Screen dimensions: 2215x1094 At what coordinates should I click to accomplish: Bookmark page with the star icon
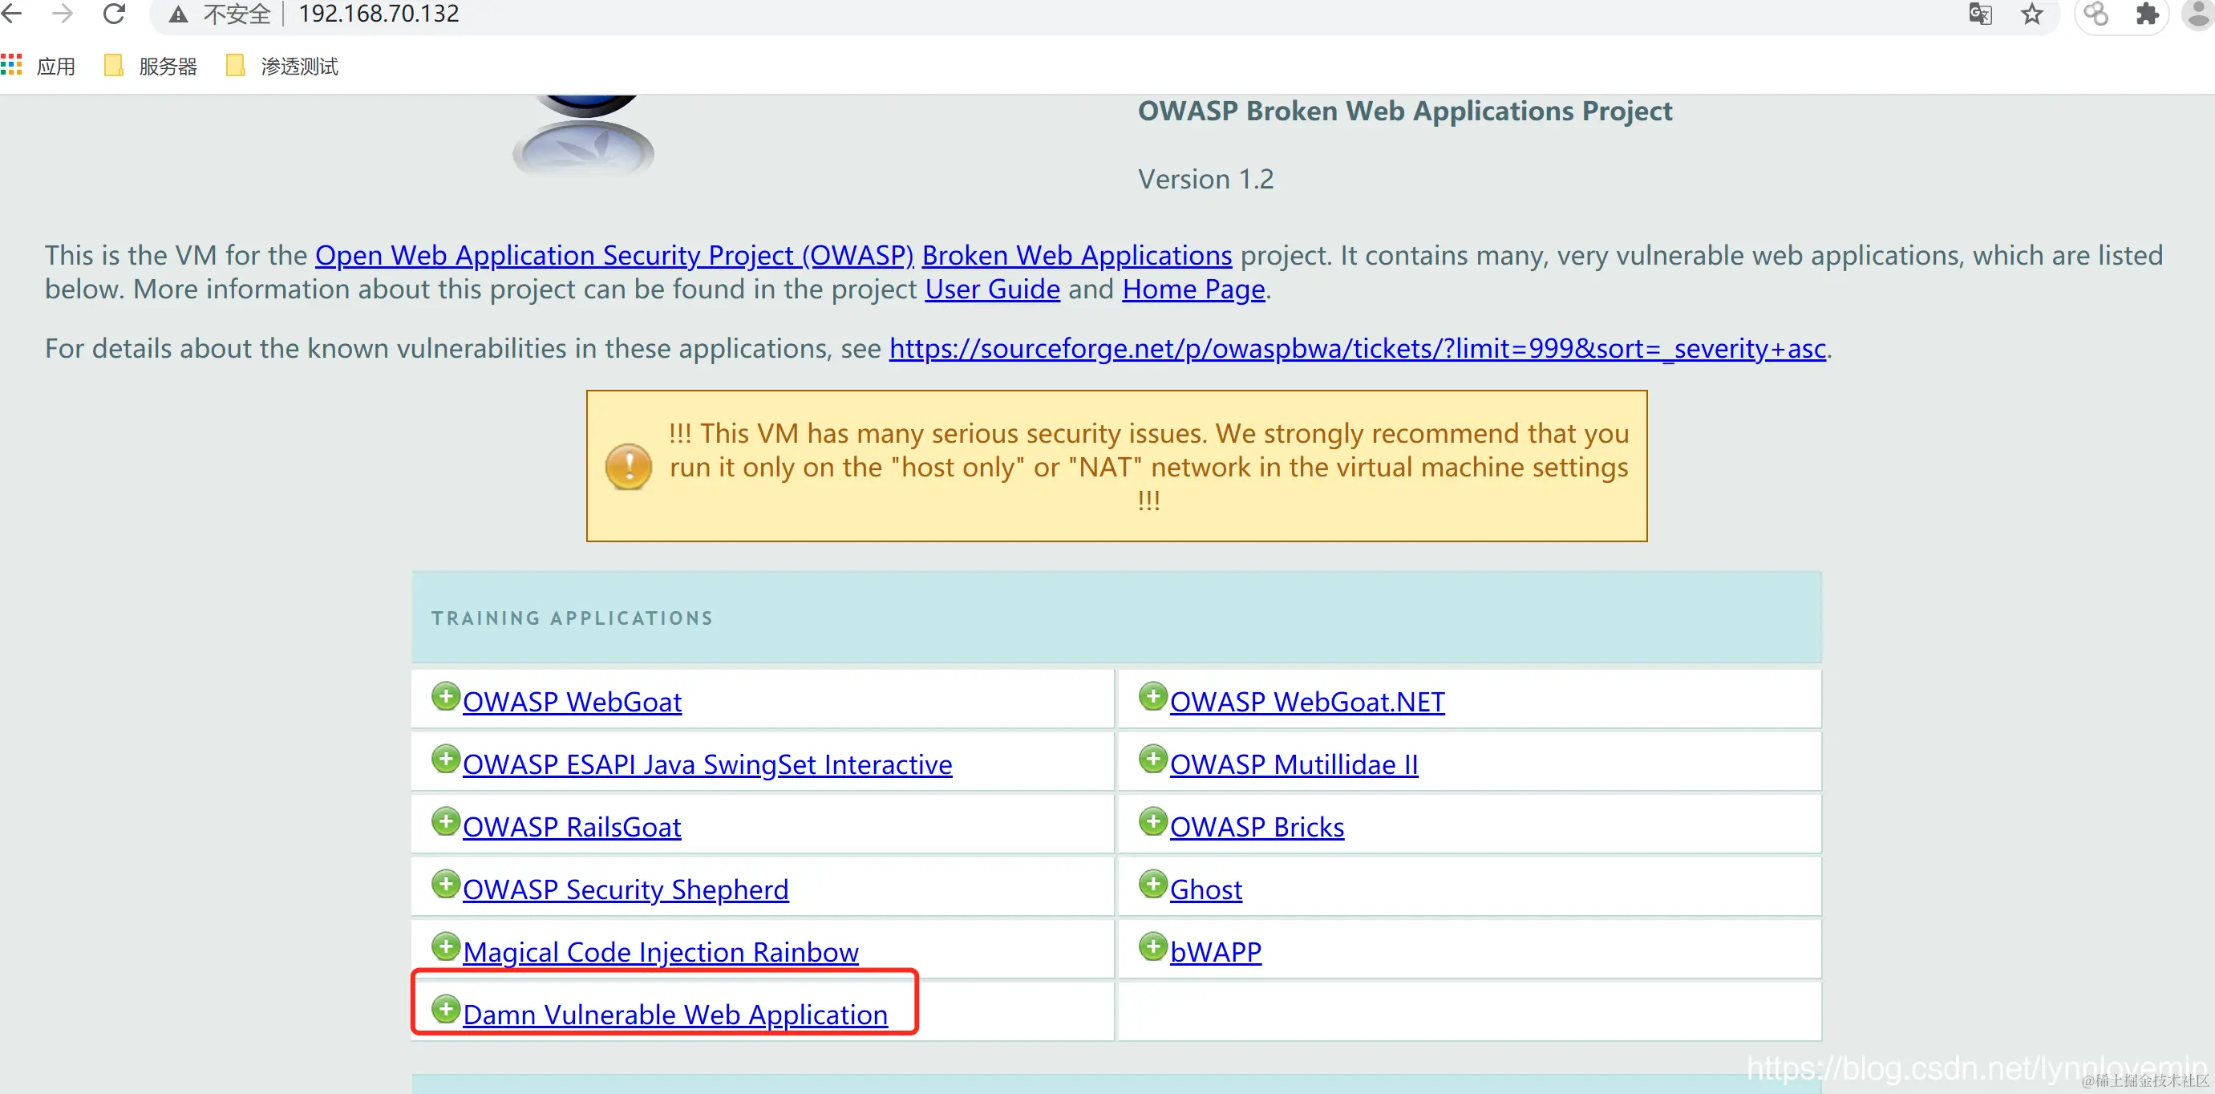2032,14
